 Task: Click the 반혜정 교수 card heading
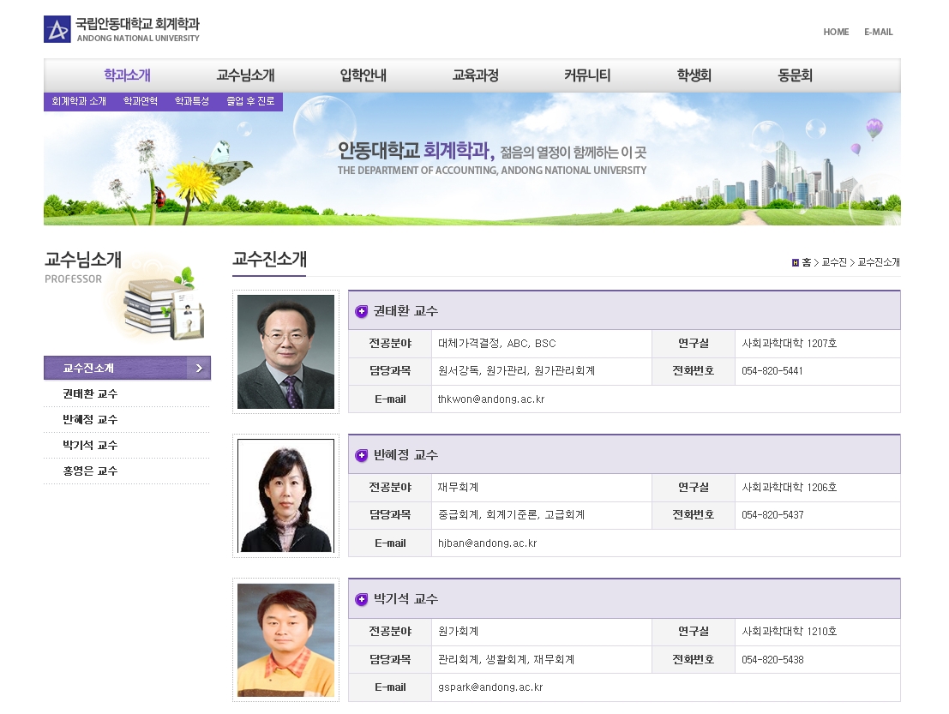(405, 455)
